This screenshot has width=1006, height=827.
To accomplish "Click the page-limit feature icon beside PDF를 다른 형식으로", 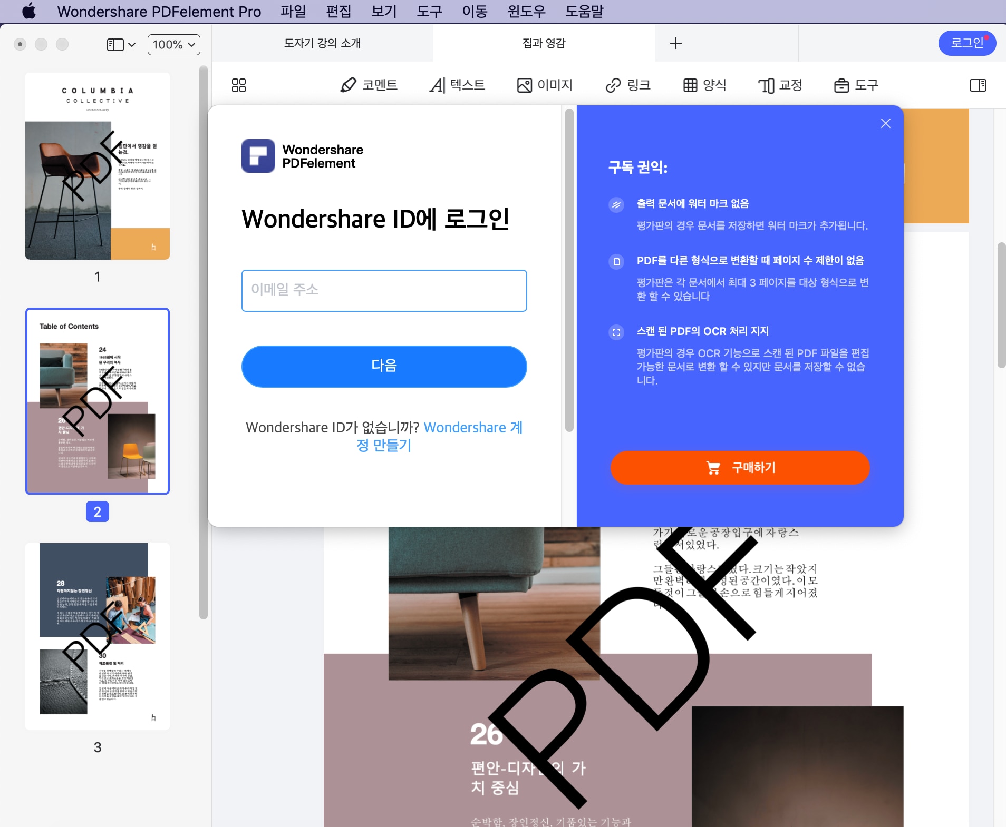I will tap(616, 261).
